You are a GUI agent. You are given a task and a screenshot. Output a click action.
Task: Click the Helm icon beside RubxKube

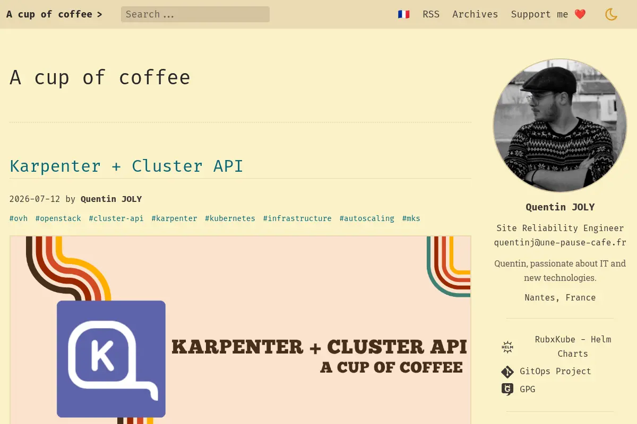(x=507, y=347)
